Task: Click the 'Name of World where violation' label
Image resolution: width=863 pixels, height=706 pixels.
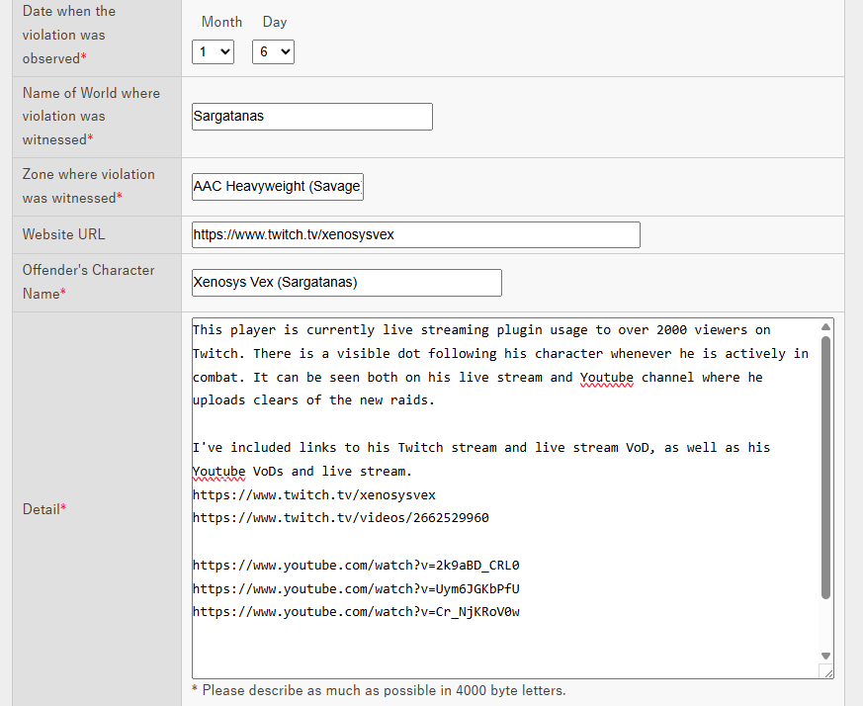Action: click(x=91, y=117)
